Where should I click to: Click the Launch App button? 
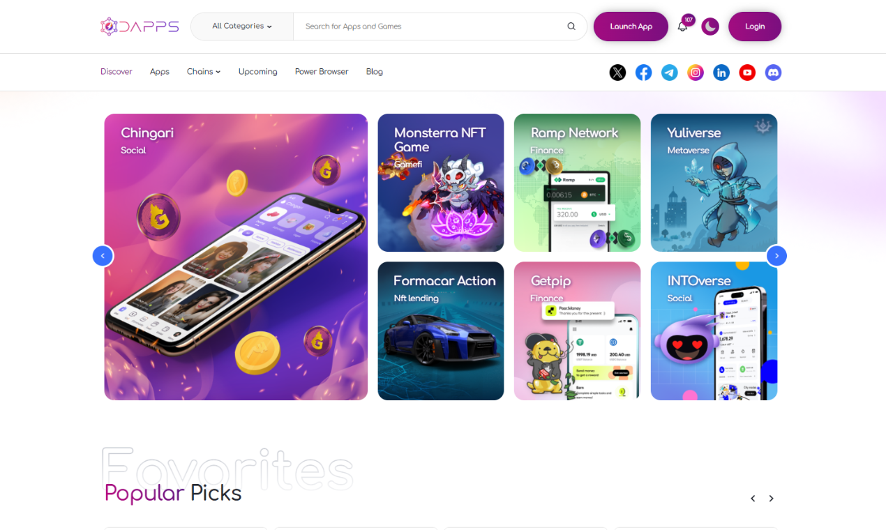[631, 26]
